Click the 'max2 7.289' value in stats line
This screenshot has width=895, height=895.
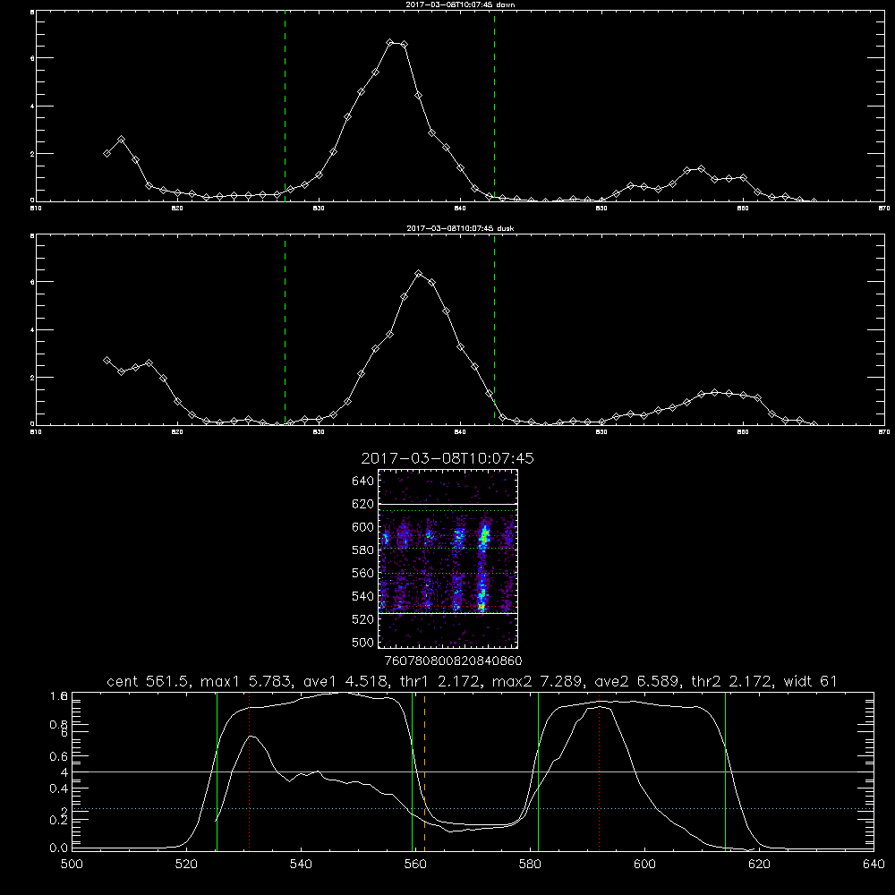pyautogui.click(x=538, y=681)
